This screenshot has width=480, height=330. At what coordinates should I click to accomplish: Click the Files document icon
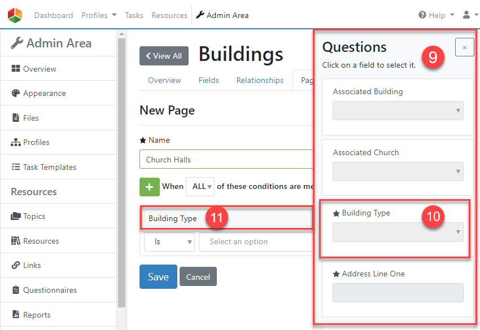pos(16,118)
